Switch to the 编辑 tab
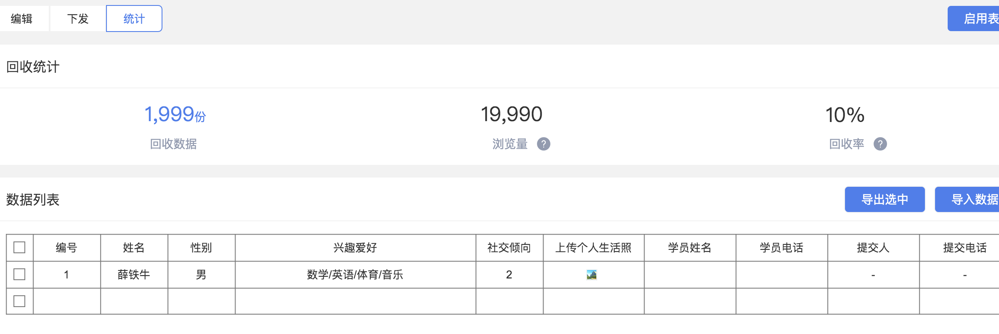The width and height of the screenshot is (999, 334). (x=21, y=19)
